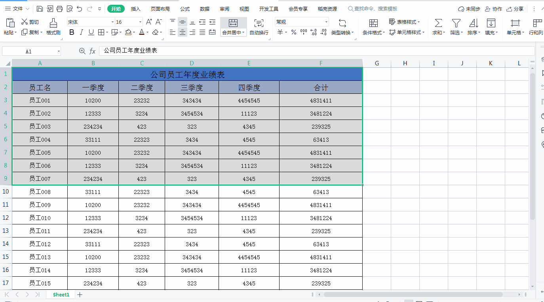Open the 公式 (Formulas) tab

click(185, 9)
